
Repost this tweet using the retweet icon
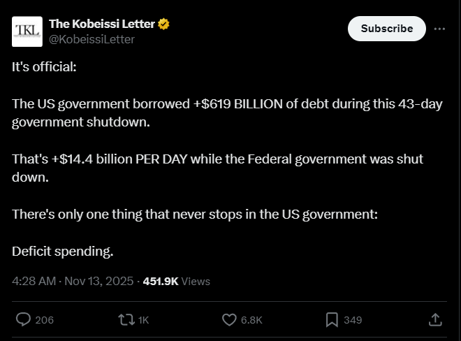click(x=127, y=319)
